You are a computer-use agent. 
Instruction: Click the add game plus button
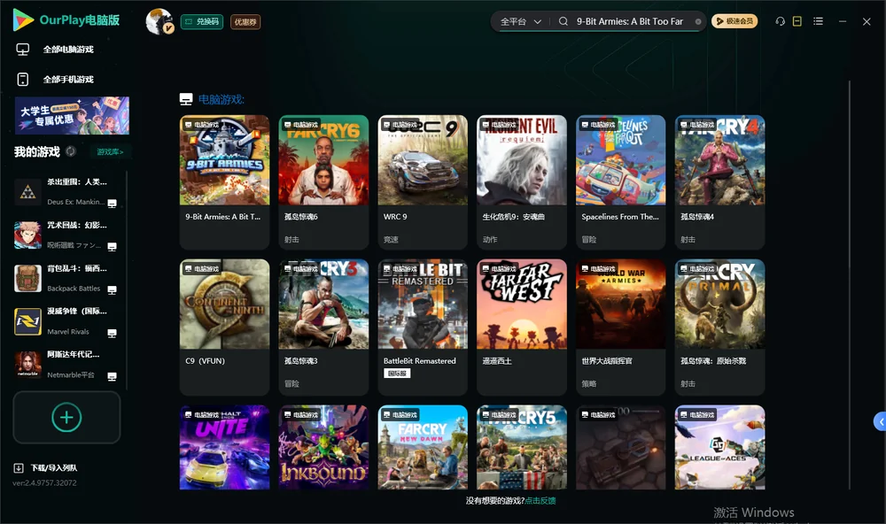pyautogui.click(x=66, y=417)
